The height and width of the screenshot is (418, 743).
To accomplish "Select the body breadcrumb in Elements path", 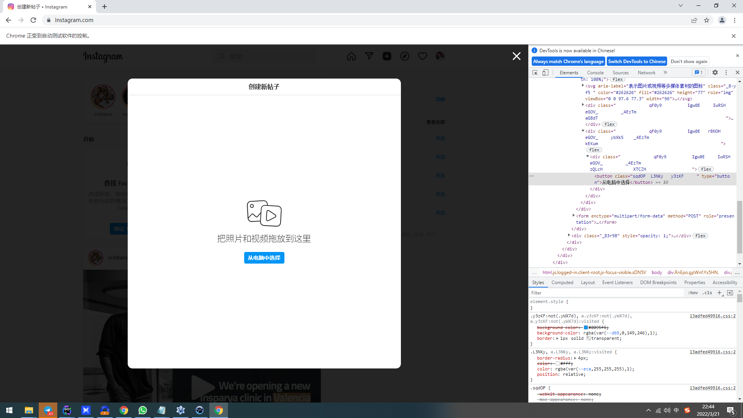I will click(657, 272).
